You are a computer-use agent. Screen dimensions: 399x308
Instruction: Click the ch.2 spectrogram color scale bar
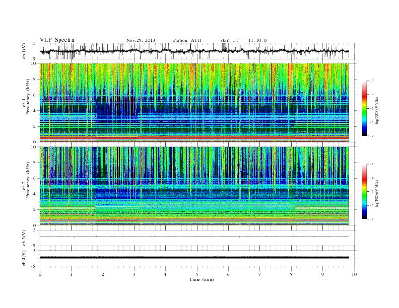(x=365, y=191)
